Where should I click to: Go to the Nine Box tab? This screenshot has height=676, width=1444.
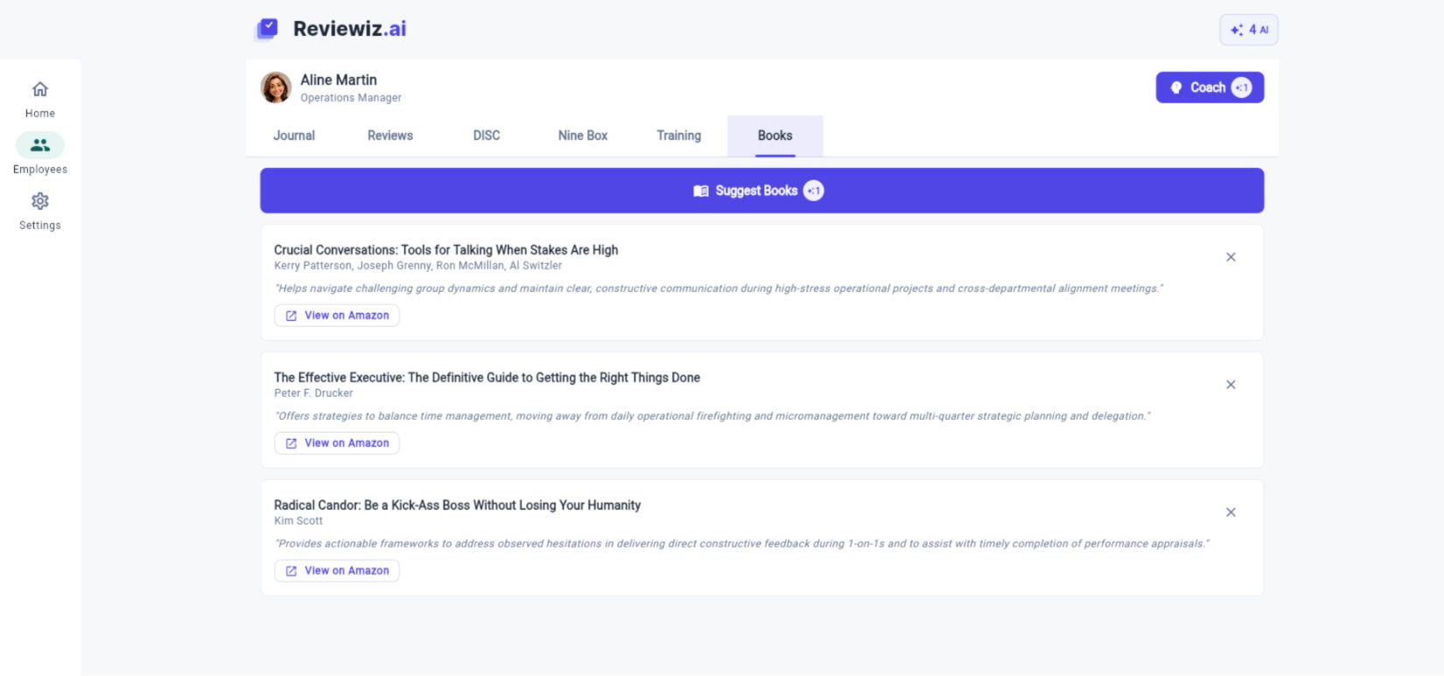point(583,136)
